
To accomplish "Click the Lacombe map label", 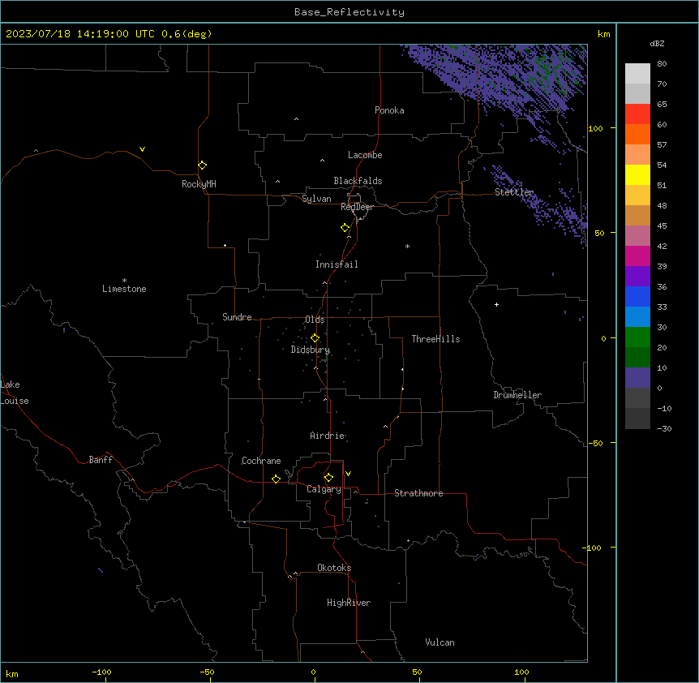I will click(365, 155).
